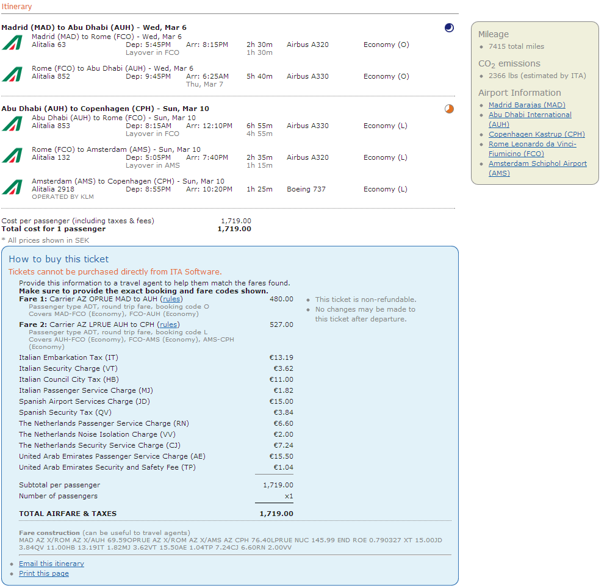Click Alitalia logo beside flight 63

click(x=12, y=43)
